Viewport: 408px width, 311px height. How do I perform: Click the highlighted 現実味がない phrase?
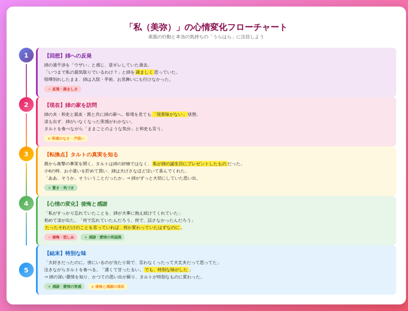[x=170, y=115]
